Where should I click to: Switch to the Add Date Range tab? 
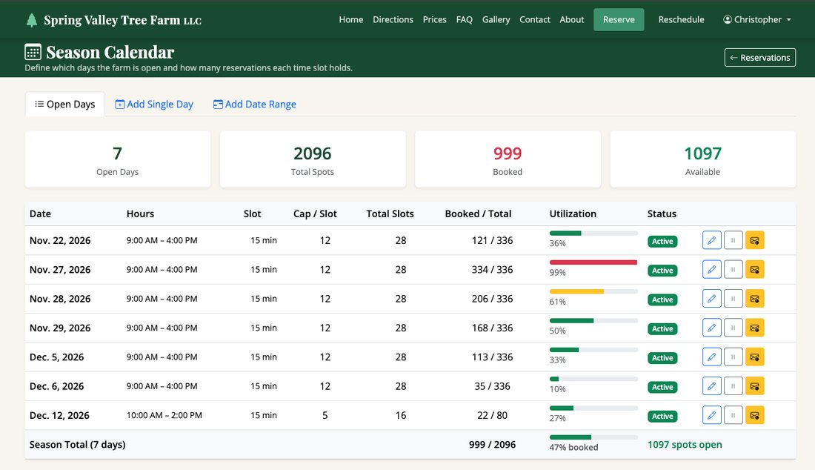(x=255, y=104)
